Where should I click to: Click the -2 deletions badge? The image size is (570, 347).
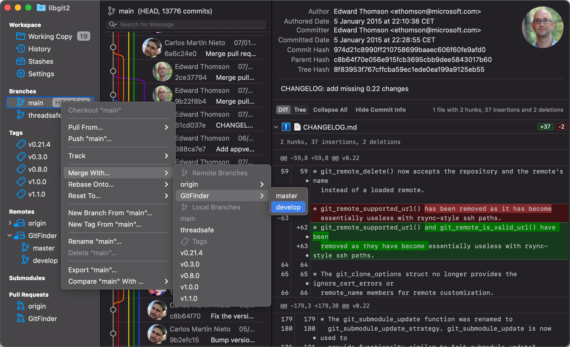pos(561,127)
